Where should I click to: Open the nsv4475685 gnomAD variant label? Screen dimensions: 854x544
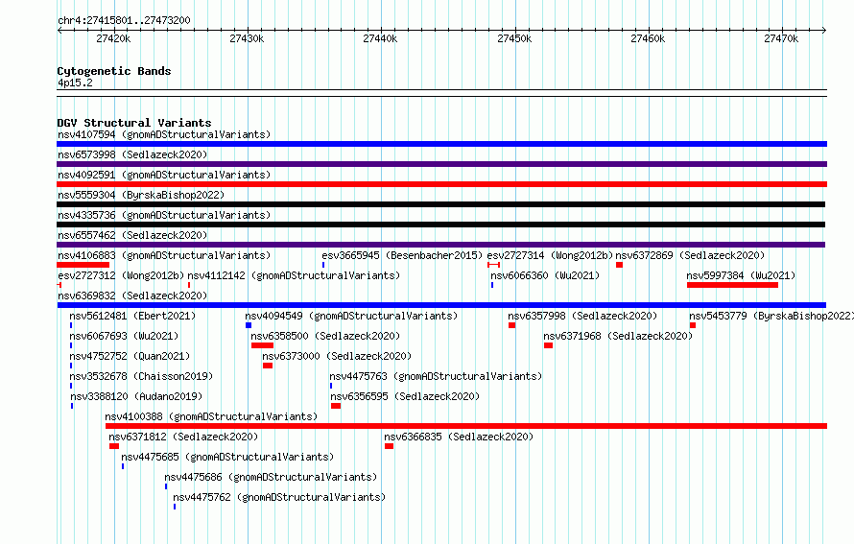(227, 457)
